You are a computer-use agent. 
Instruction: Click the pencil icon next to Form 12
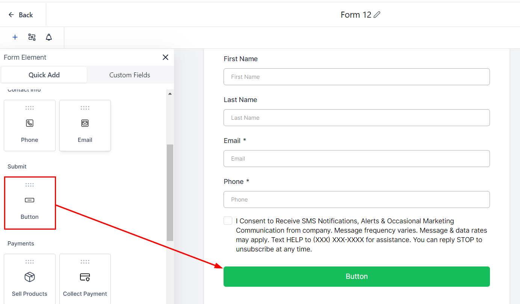pos(377,15)
